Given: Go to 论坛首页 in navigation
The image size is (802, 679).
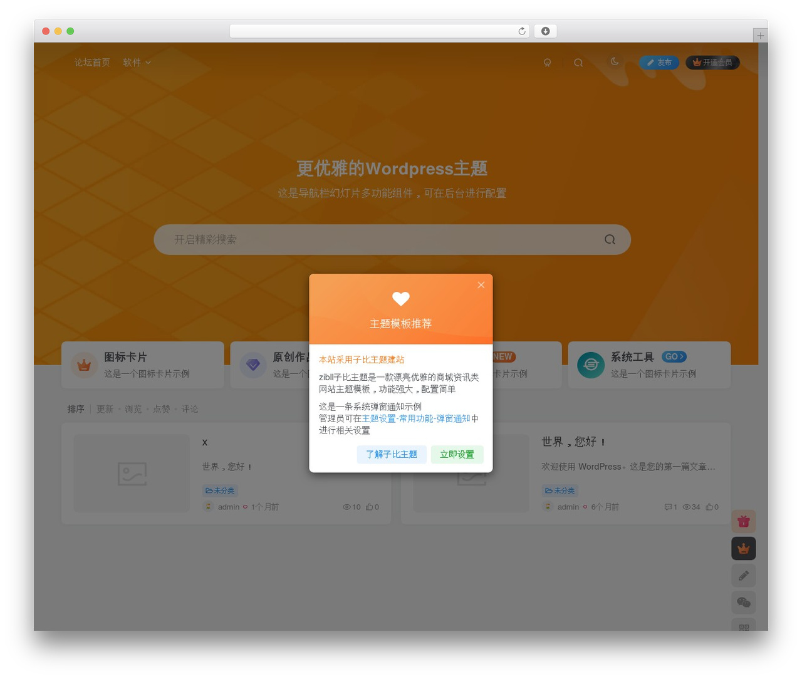Looking at the screenshot, I should pos(92,62).
